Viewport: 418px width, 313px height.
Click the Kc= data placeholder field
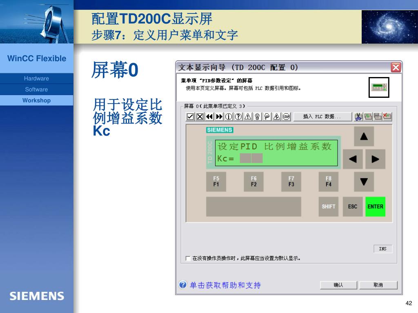click(x=251, y=158)
